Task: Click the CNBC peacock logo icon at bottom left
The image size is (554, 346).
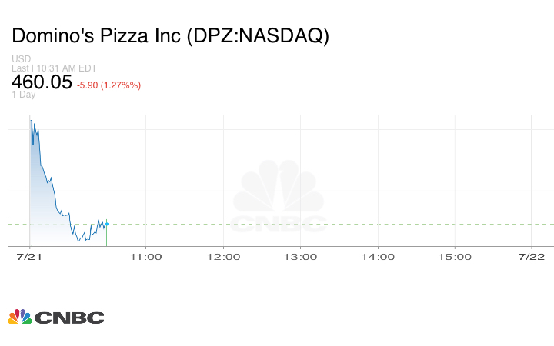Action: click(x=19, y=316)
